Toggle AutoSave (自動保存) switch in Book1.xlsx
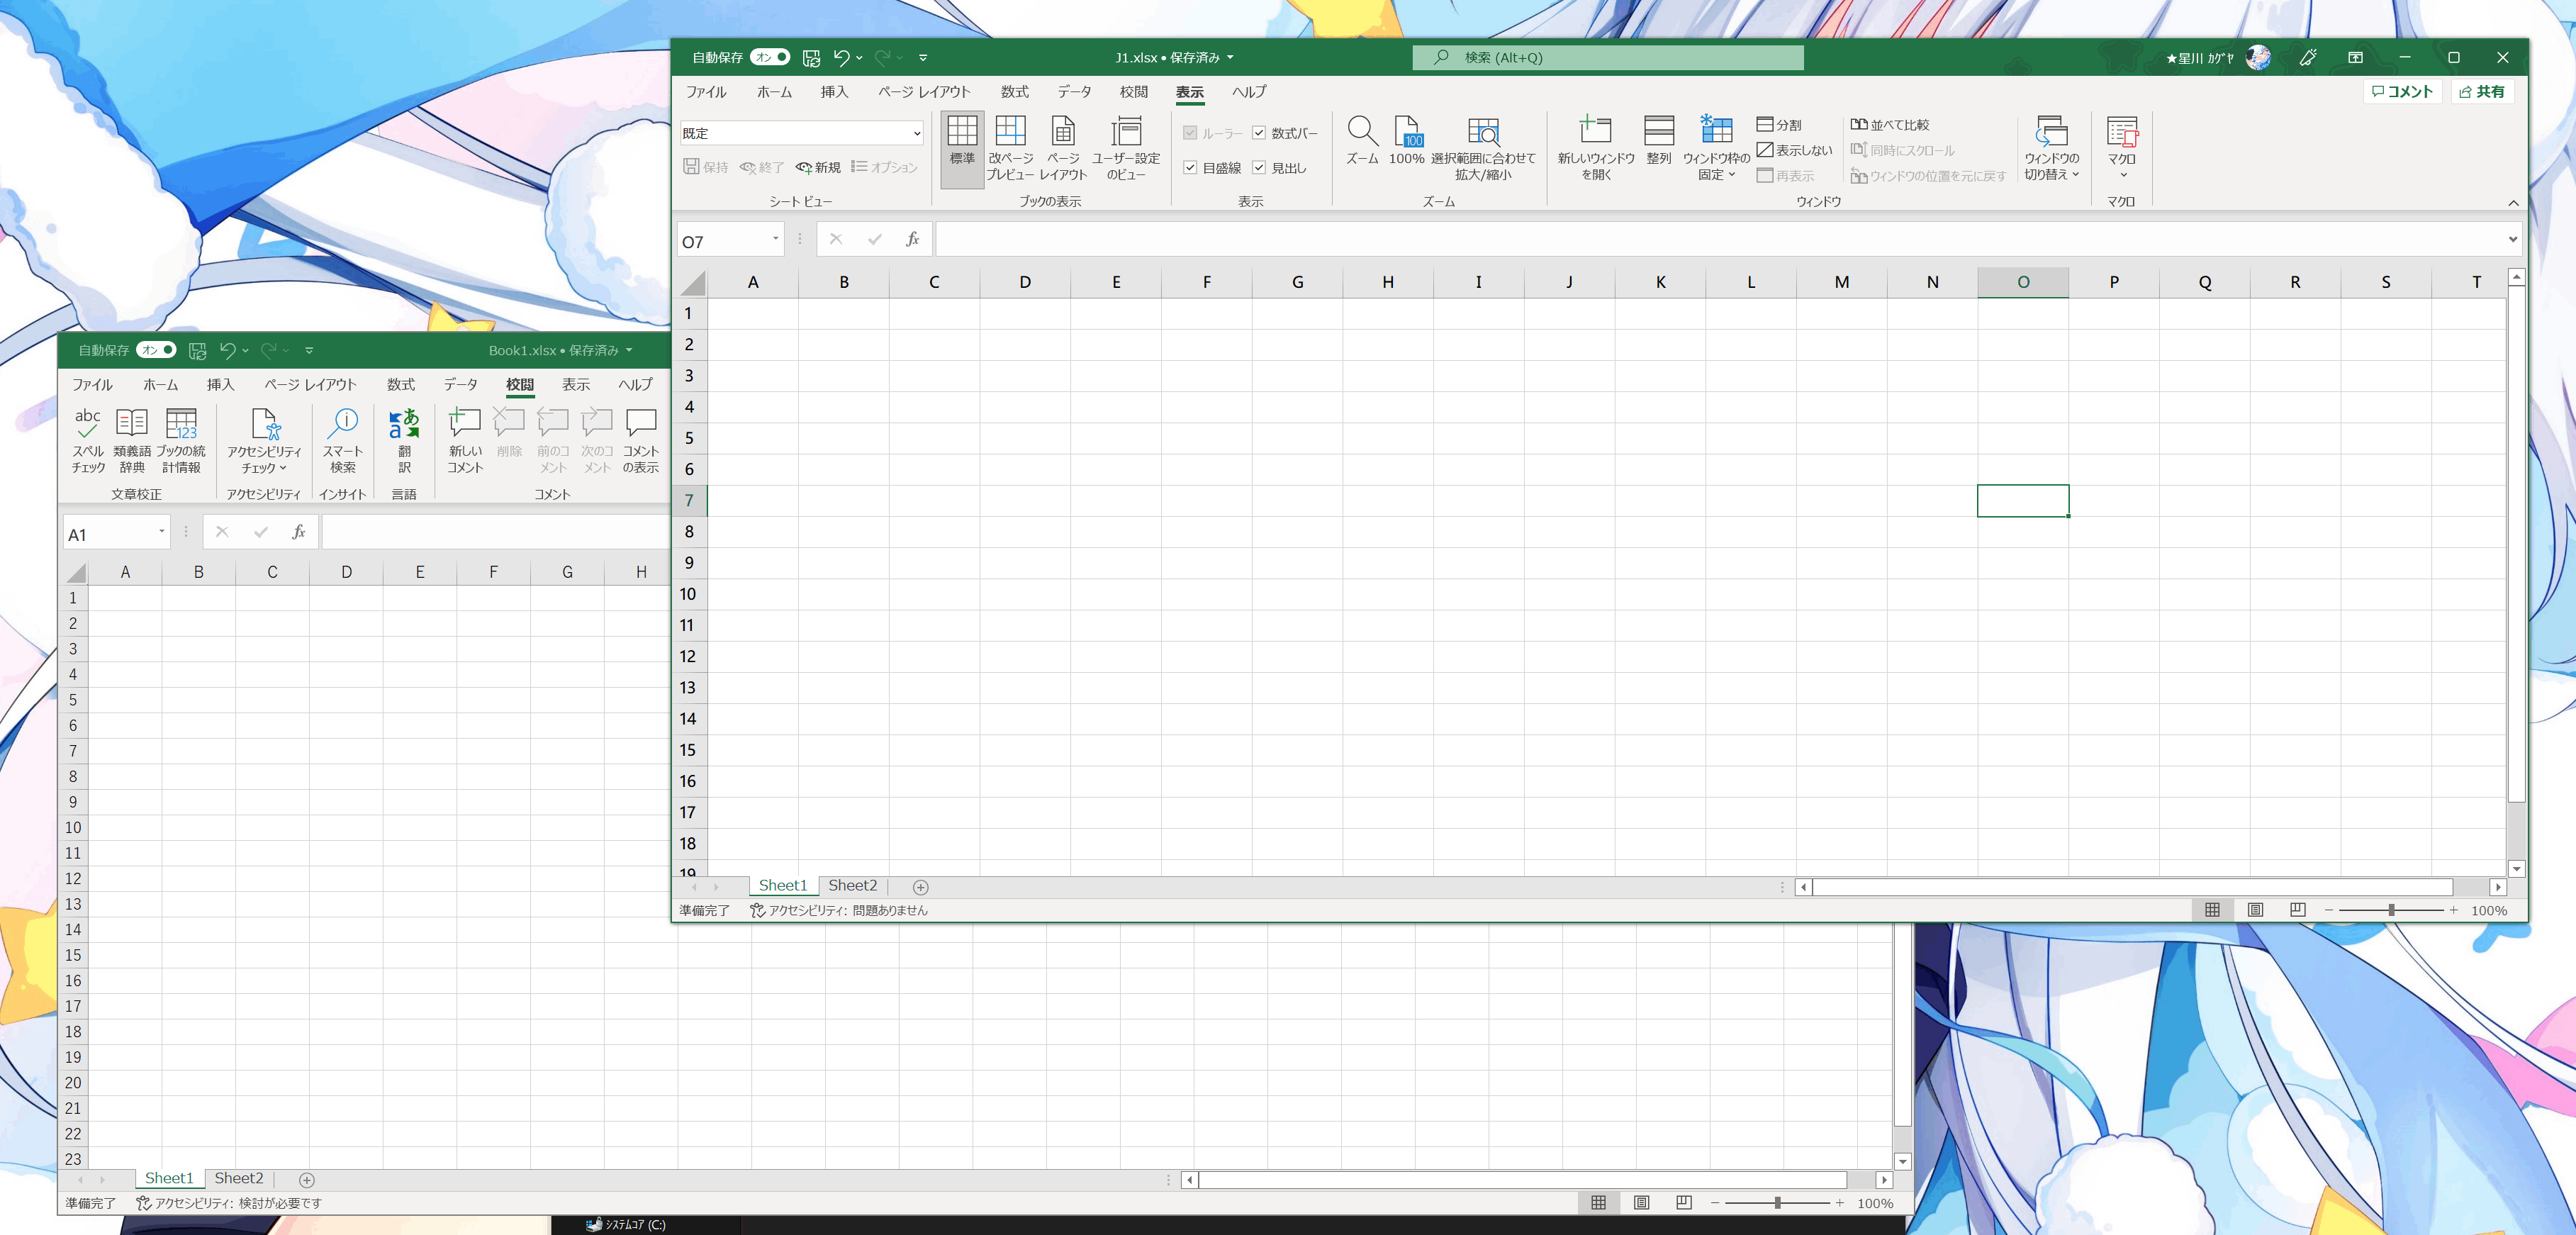The image size is (2576, 1235). tap(157, 351)
